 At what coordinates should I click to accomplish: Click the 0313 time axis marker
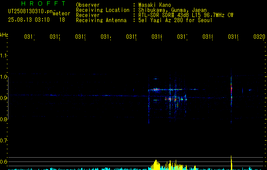click(80, 37)
